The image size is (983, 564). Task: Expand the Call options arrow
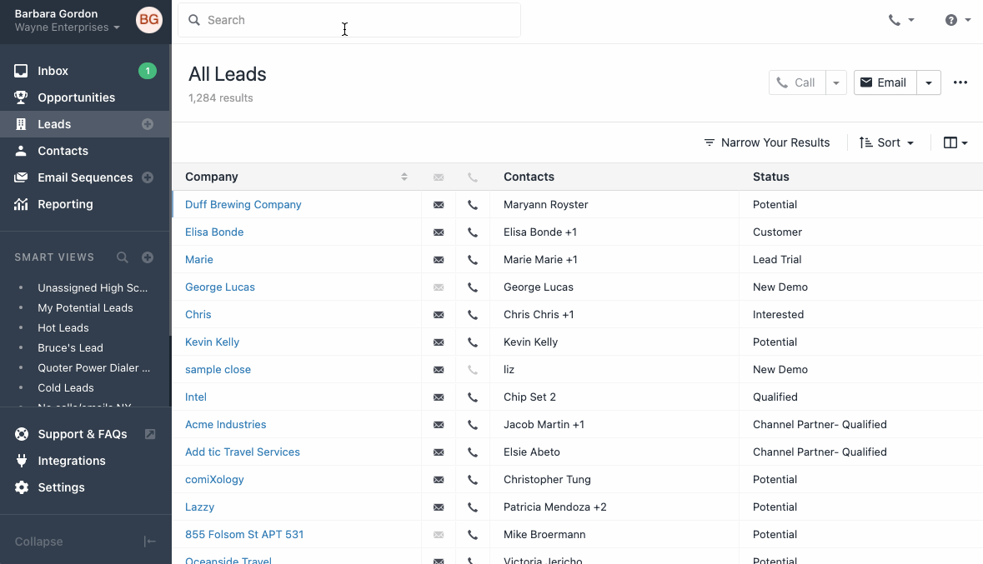[x=836, y=82]
